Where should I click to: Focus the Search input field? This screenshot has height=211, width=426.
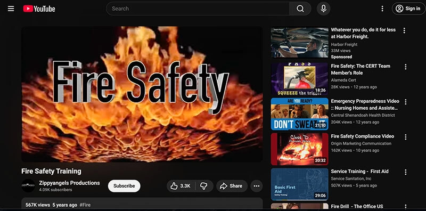[198, 9]
